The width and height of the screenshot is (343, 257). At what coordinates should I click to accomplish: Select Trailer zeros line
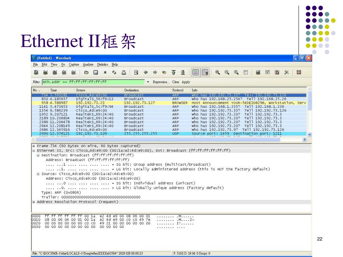pyautogui.click(x=91, y=197)
